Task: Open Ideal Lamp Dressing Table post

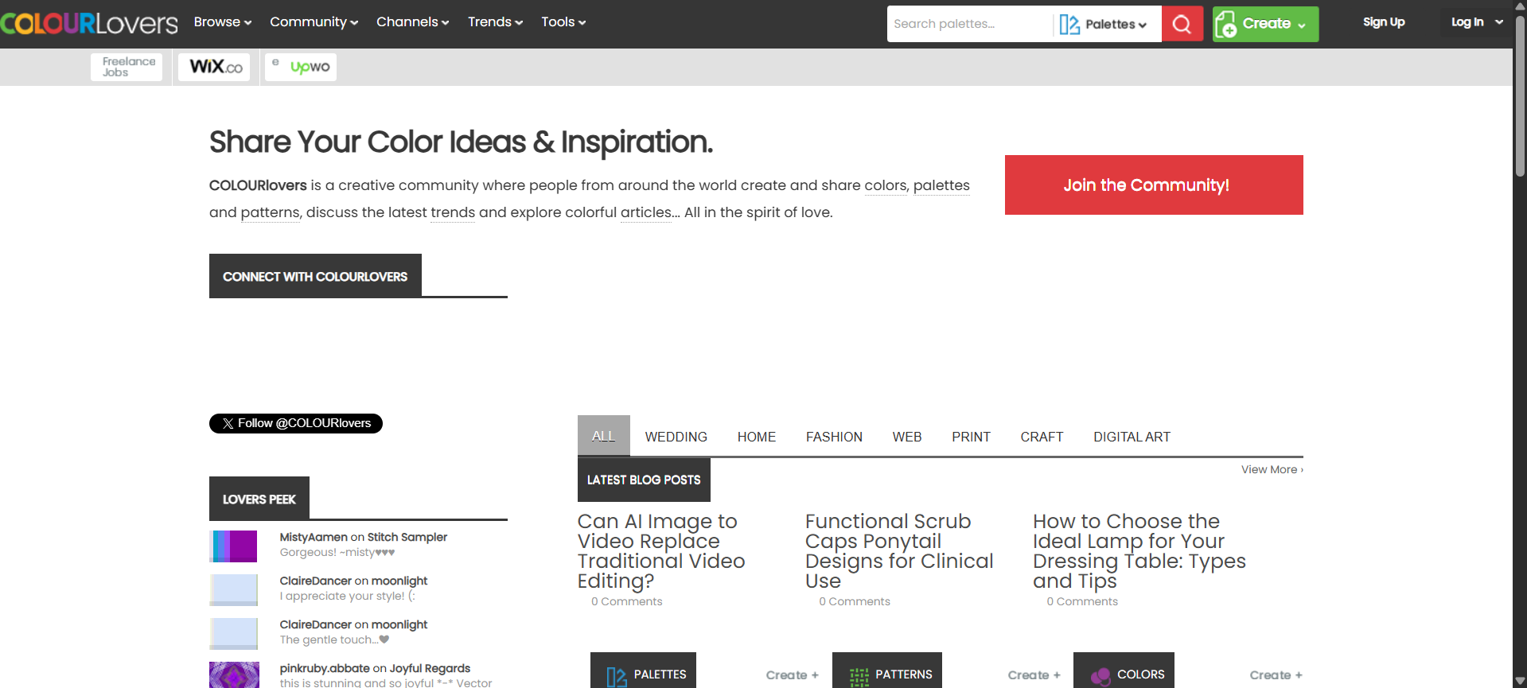Action: [x=1139, y=550]
